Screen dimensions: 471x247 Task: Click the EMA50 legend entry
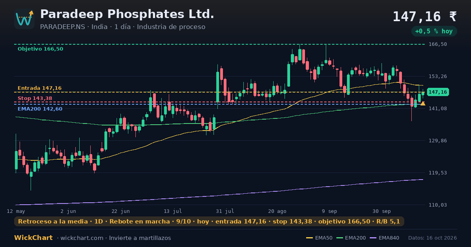(319, 238)
